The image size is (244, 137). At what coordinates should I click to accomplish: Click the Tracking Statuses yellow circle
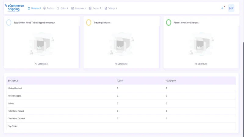coord(88,23)
